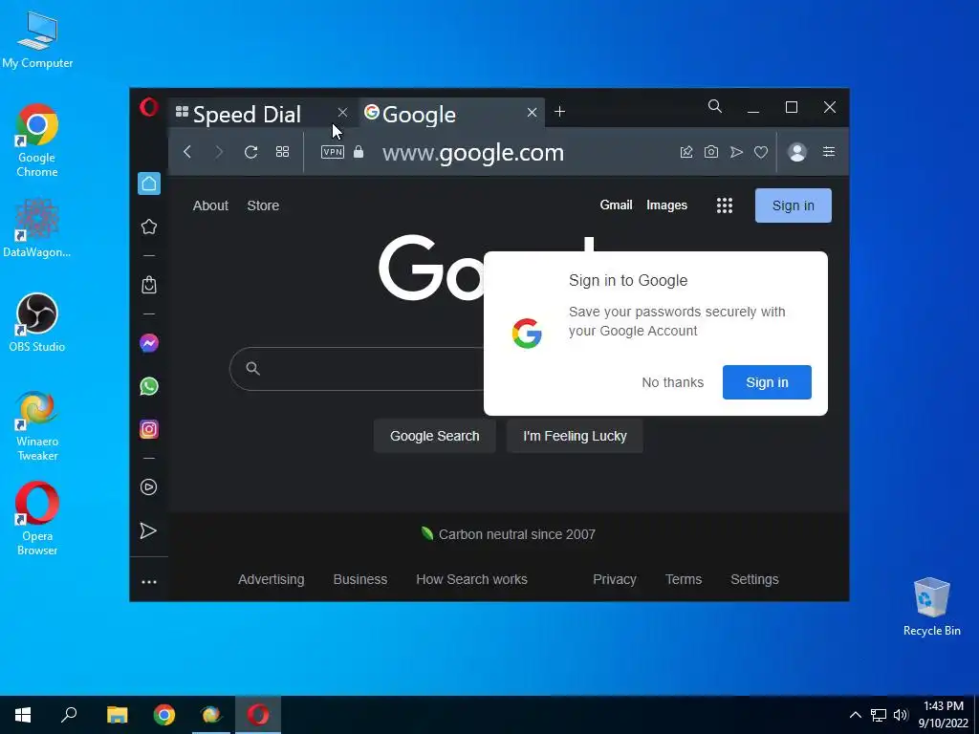
Task: Open the Business footer link
Action: click(360, 579)
